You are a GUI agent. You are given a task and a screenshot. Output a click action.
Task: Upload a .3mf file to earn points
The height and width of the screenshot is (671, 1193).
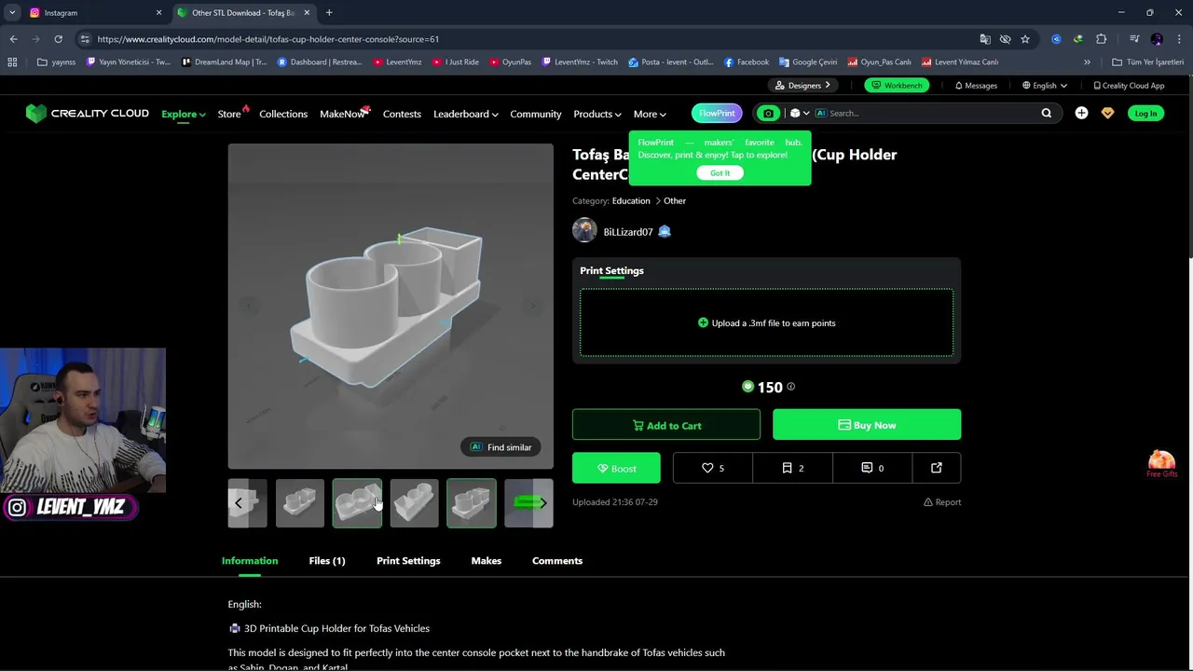[x=766, y=322]
